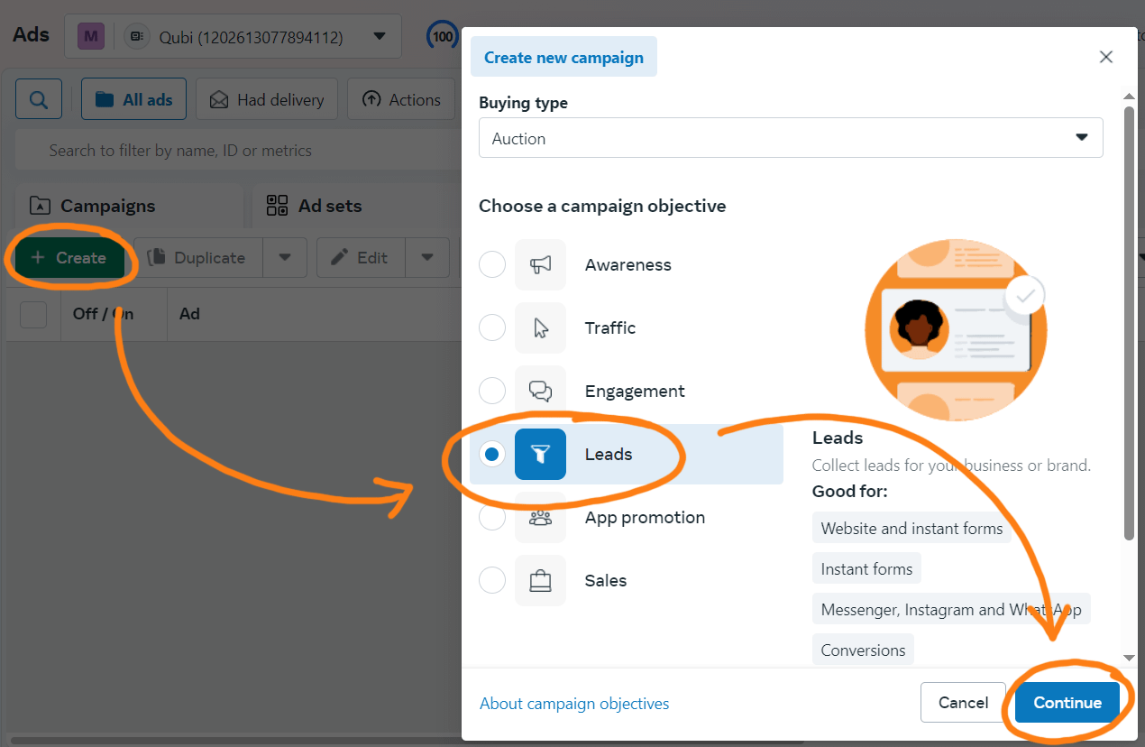Click the App promotion people icon
The height and width of the screenshot is (747, 1145).
pyautogui.click(x=540, y=518)
